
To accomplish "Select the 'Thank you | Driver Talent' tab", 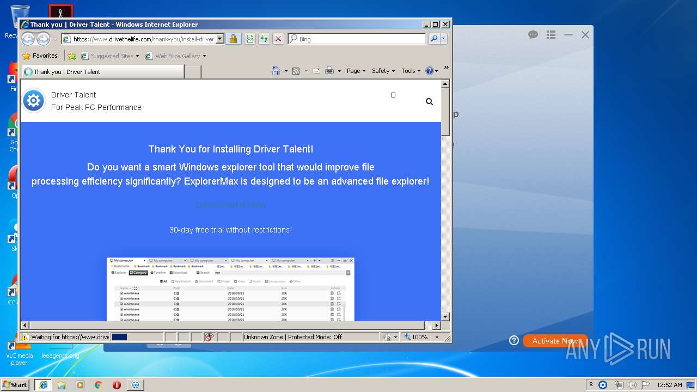I will tap(102, 71).
